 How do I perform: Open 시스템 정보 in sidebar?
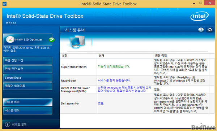(x=28, y=110)
